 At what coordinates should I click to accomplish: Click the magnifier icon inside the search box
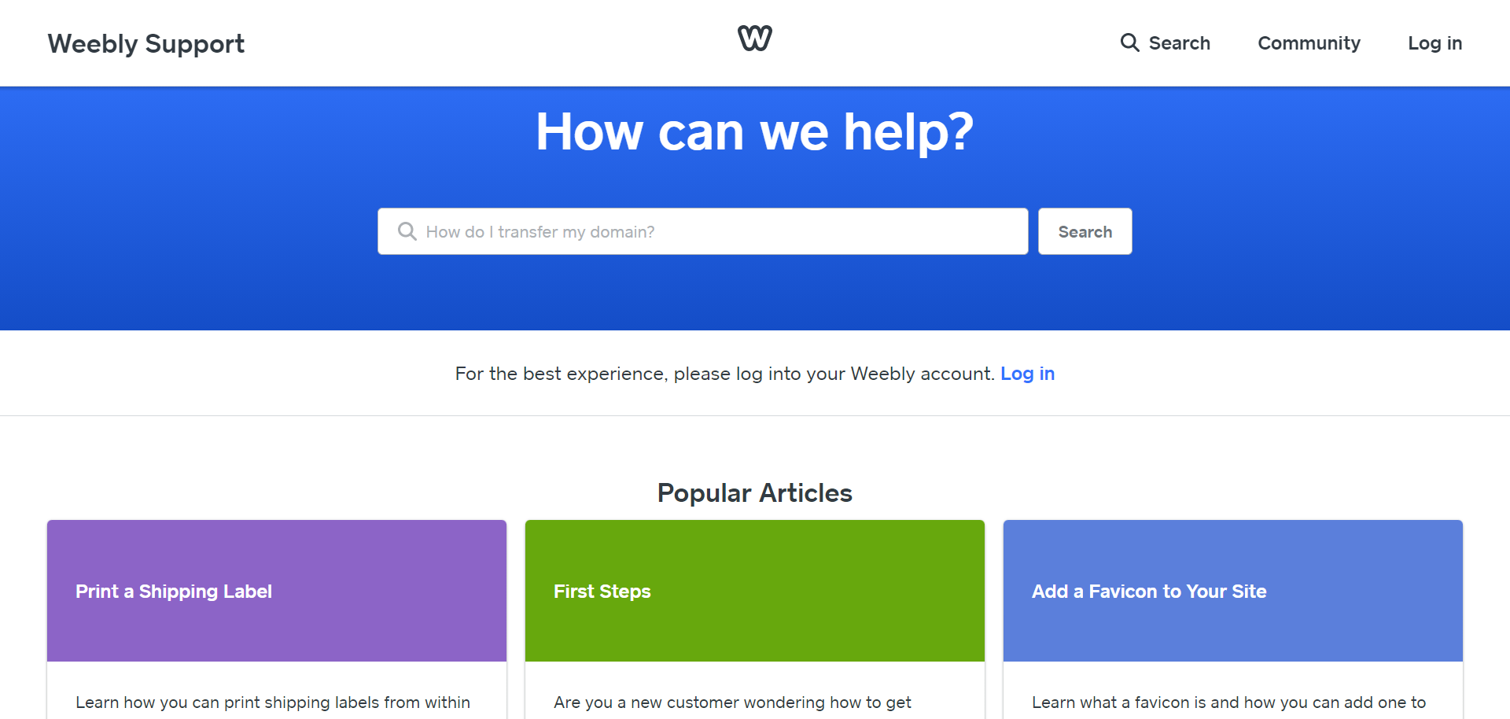pyautogui.click(x=407, y=231)
